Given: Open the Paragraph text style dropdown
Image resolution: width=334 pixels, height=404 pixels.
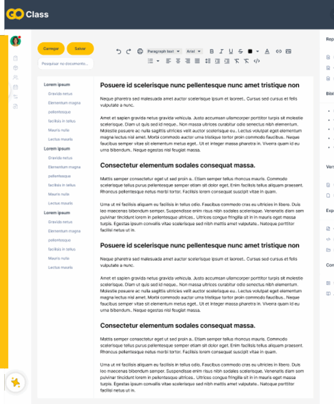Looking at the screenshot, I should pyautogui.click(x=164, y=51).
